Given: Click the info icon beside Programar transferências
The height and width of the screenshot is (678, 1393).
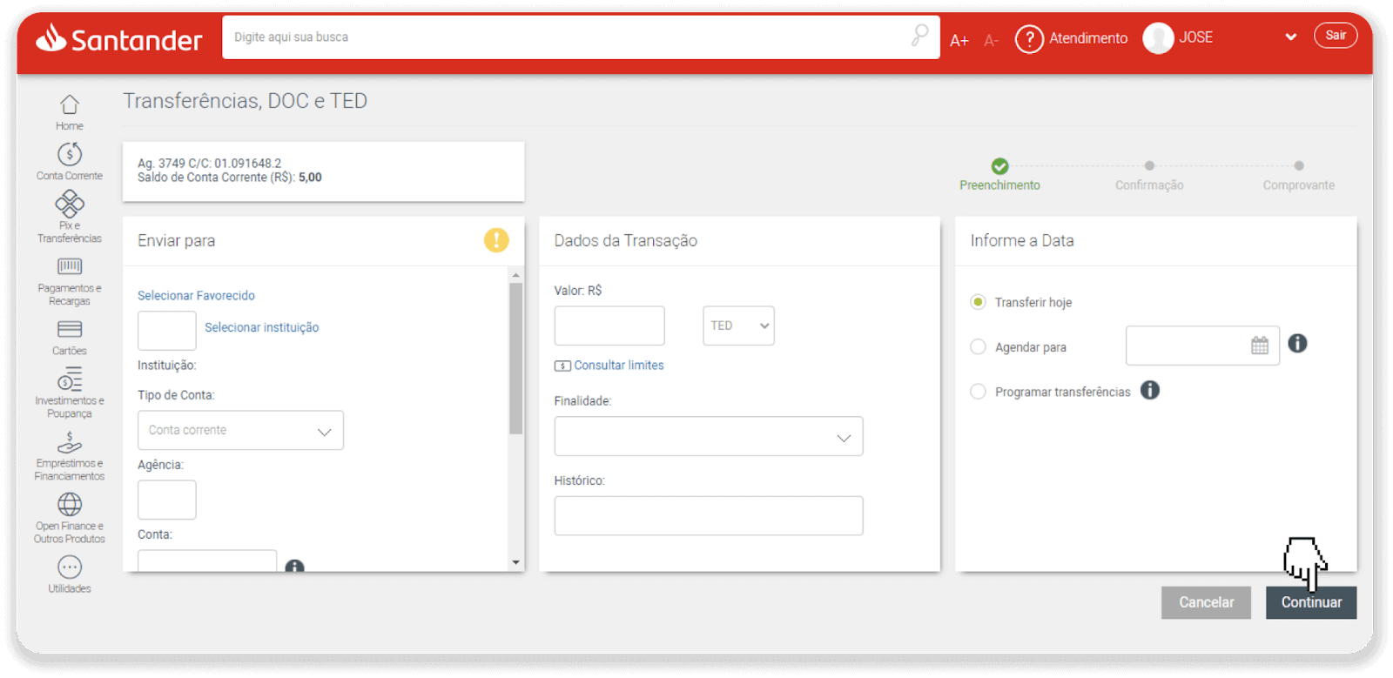Looking at the screenshot, I should [1150, 391].
